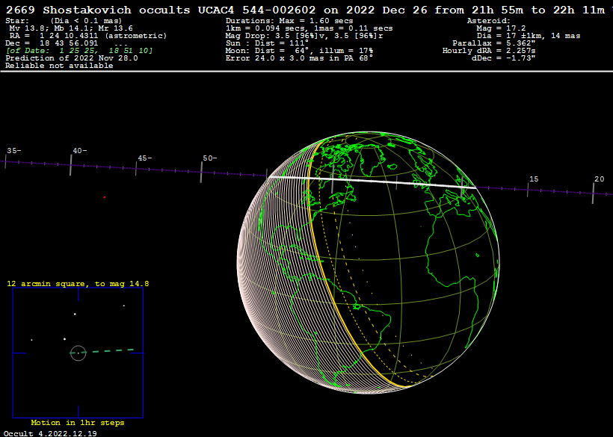Click the small red marker left of the globe
The width and height of the screenshot is (613, 437).
tap(104, 197)
